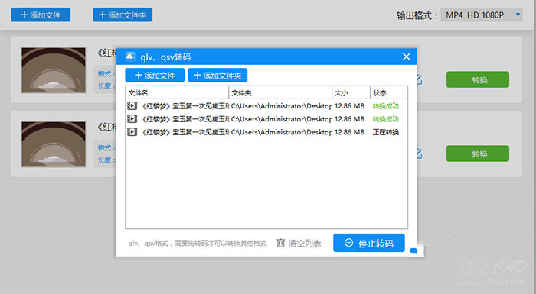Click the 正在转换 status text
This screenshot has height=294, width=536.
coord(386,132)
